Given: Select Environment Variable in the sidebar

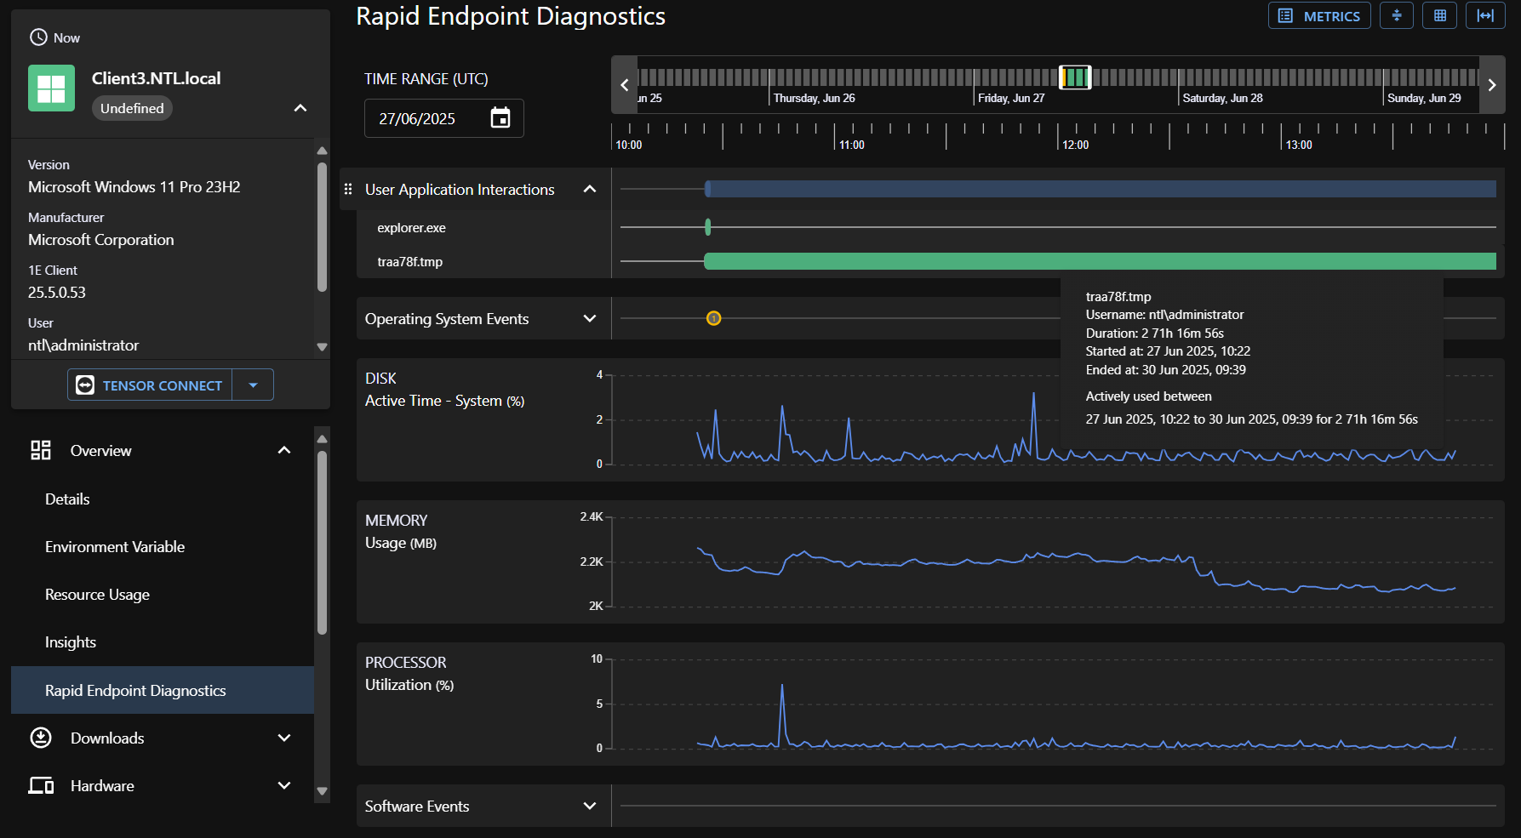Looking at the screenshot, I should 115,547.
